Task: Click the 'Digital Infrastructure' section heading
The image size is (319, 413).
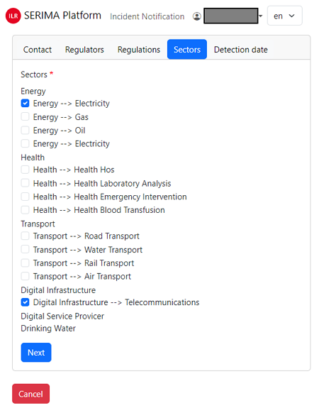Action: [58, 290]
